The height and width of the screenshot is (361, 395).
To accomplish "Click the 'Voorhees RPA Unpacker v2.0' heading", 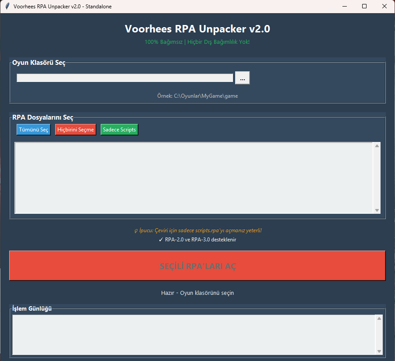I will (x=197, y=29).
